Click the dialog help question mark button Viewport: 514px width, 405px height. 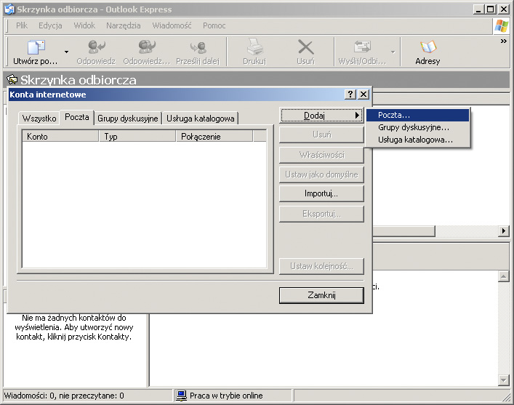point(350,95)
